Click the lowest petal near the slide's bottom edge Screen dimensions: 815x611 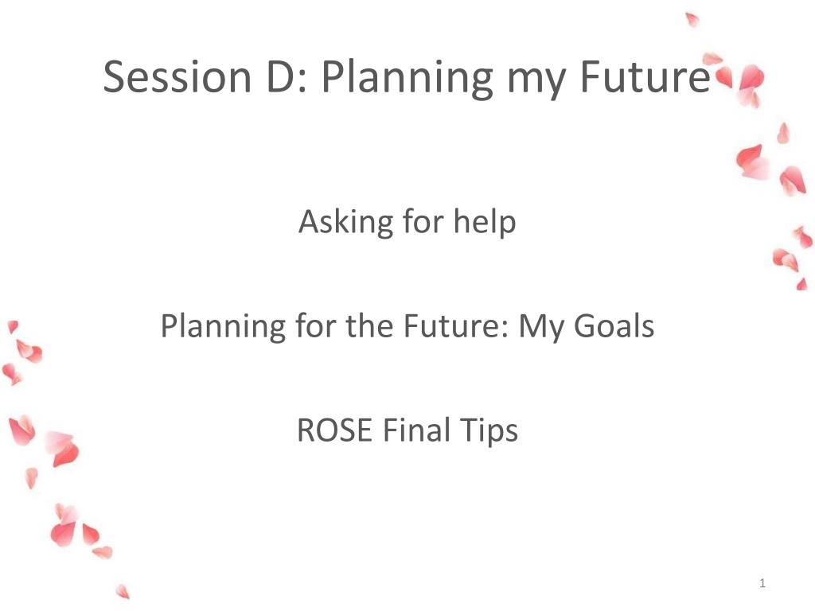(x=123, y=591)
